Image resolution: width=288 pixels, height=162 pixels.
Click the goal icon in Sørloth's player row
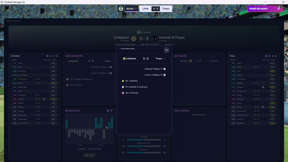[44, 99]
